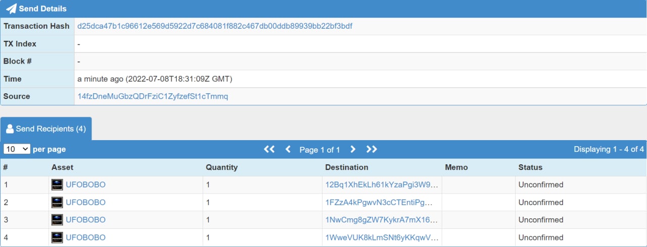
Task: Click UFOBOBO asset icon in row 2
Action: 57,203
